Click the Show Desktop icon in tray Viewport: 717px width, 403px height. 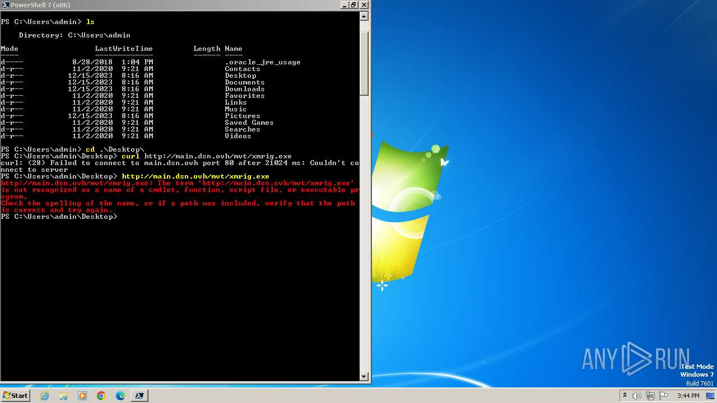coord(710,396)
